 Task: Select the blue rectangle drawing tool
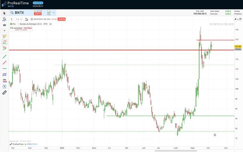pyautogui.click(x=4, y=75)
